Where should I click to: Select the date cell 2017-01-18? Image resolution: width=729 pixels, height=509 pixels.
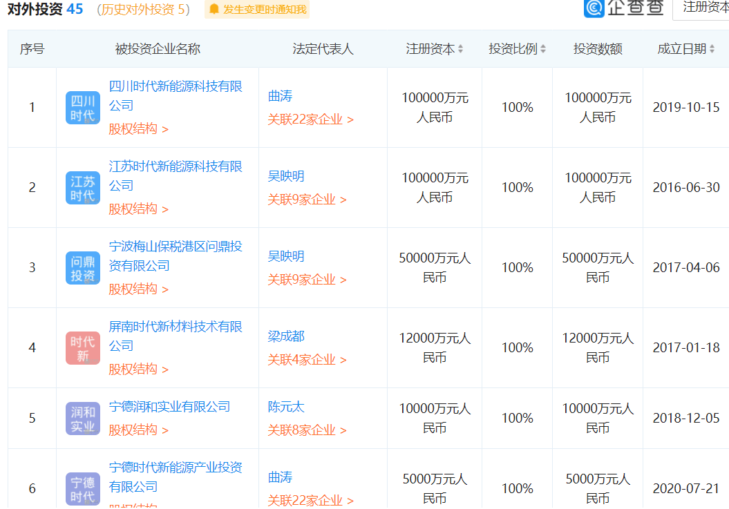(x=686, y=347)
